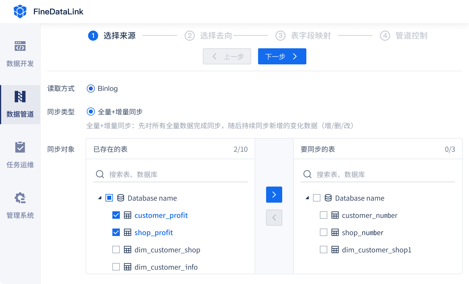Uncheck shop_profit checkbox
This screenshot has height=284, width=469.
click(116, 232)
